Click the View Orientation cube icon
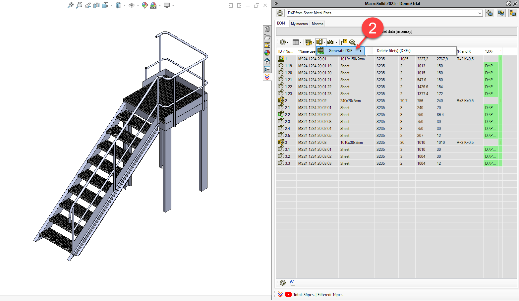 (105, 5)
